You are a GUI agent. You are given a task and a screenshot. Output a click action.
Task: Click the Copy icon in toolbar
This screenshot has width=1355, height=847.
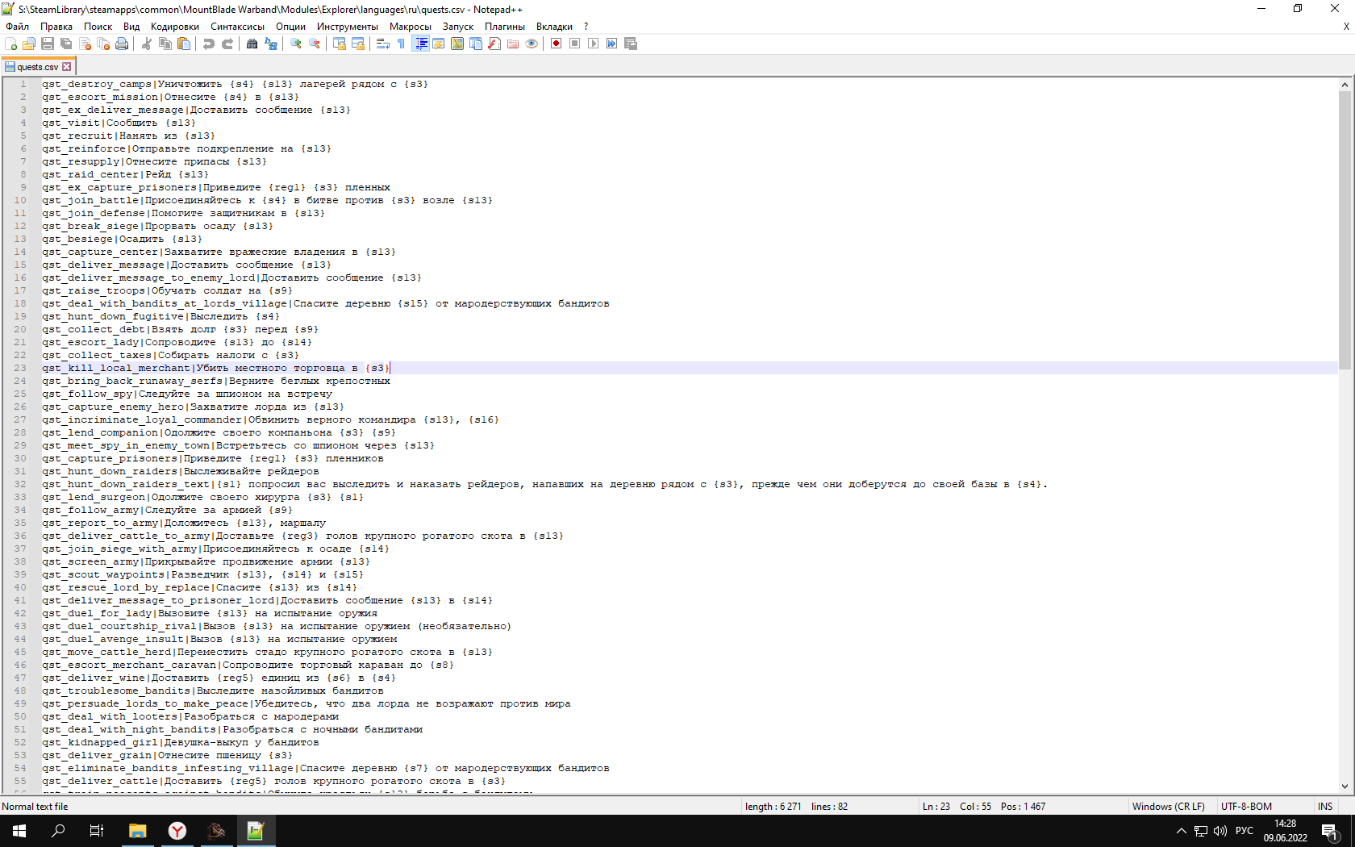coord(165,44)
